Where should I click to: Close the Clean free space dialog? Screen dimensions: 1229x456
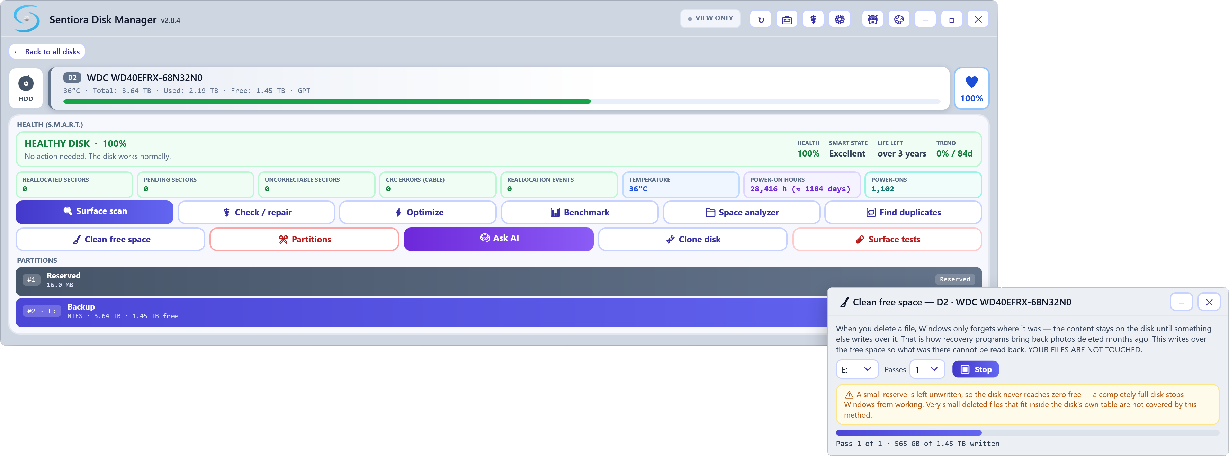pyautogui.click(x=1209, y=302)
